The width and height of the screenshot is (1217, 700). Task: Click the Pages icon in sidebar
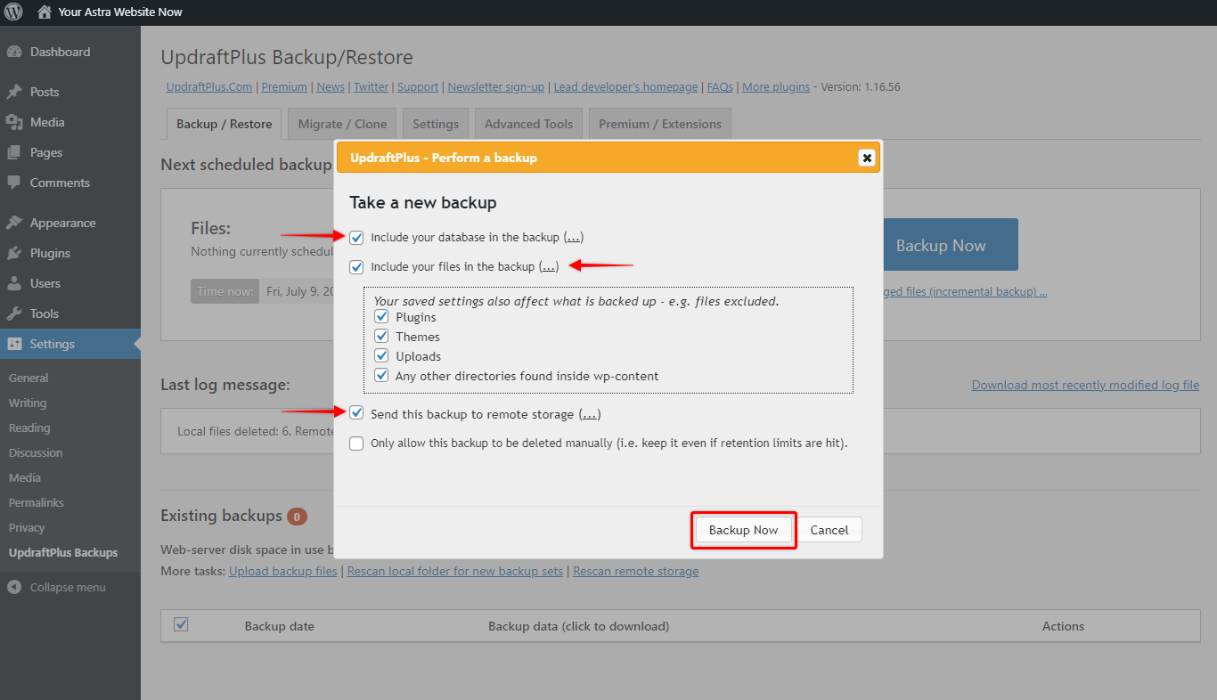point(14,152)
